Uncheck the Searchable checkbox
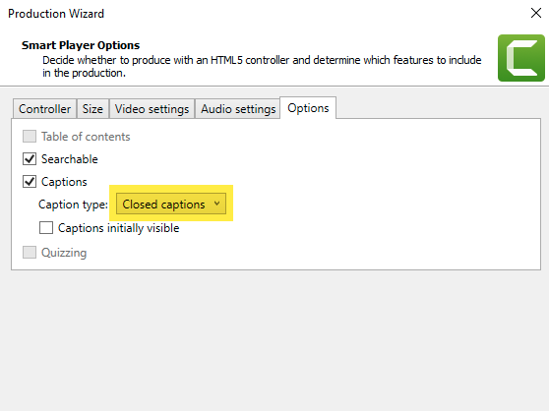The height and width of the screenshot is (411, 549). coord(30,159)
